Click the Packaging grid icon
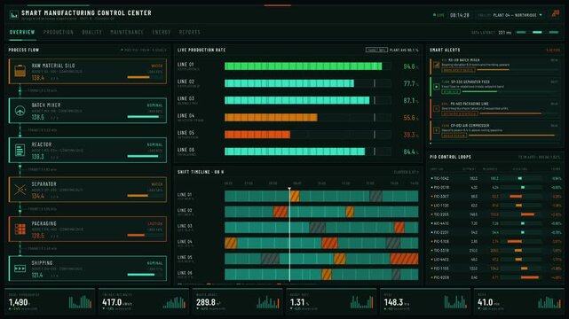The image size is (569, 319). tap(20, 229)
